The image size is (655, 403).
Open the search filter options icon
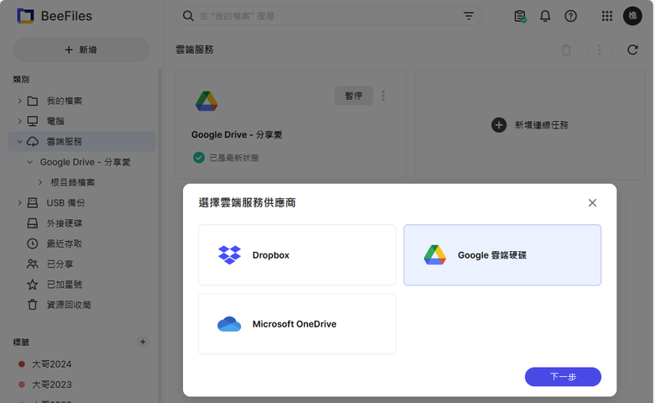point(469,16)
